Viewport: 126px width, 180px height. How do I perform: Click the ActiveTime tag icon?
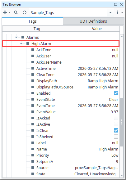tap(33, 68)
